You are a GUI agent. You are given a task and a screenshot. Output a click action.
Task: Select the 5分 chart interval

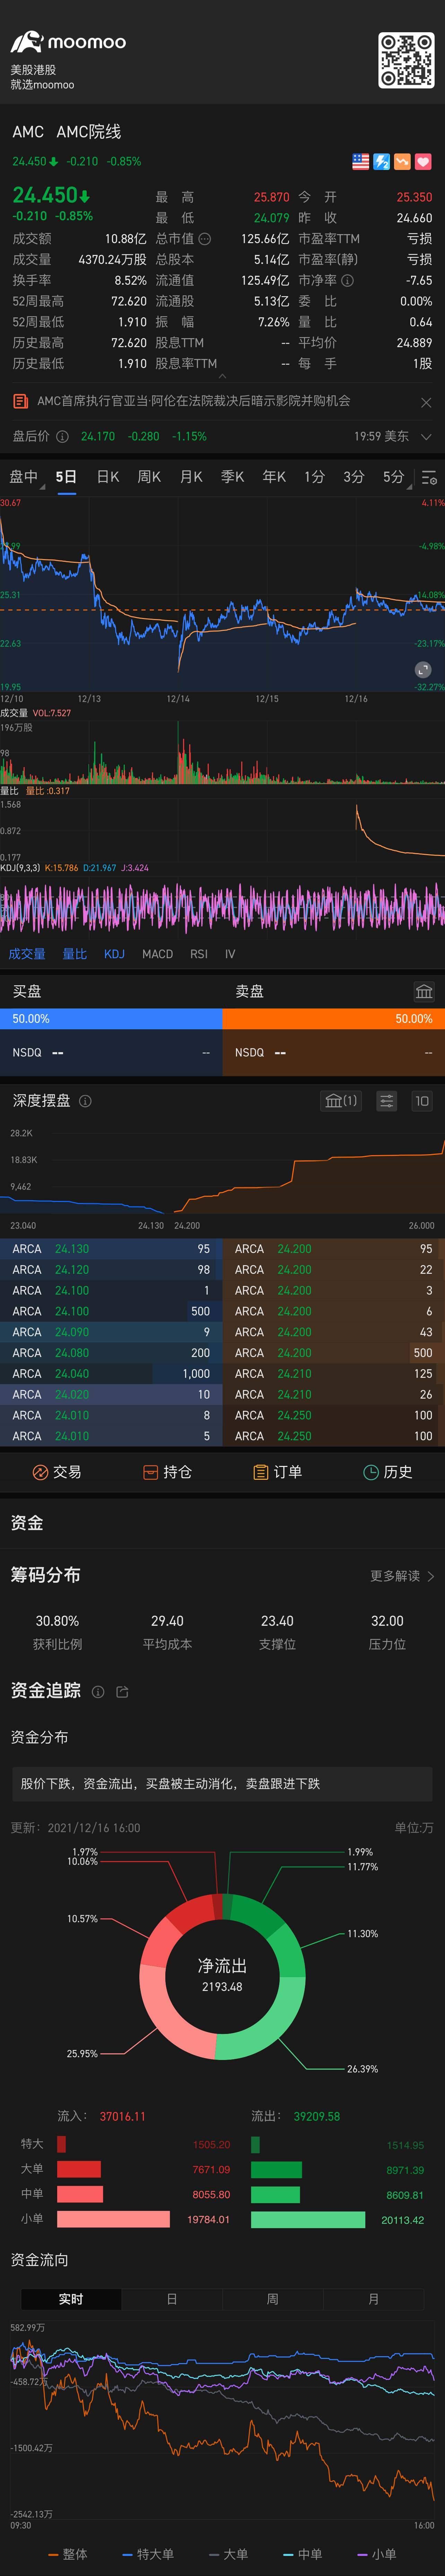pyautogui.click(x=394, y=477)
